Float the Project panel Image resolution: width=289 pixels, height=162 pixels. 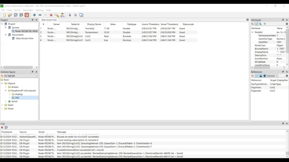[x=33, y=20]
